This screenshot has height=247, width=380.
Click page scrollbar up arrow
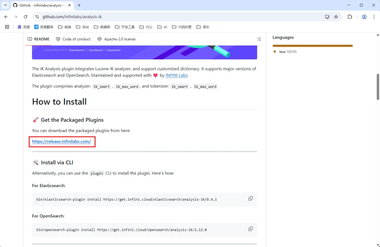click(378, 35)
